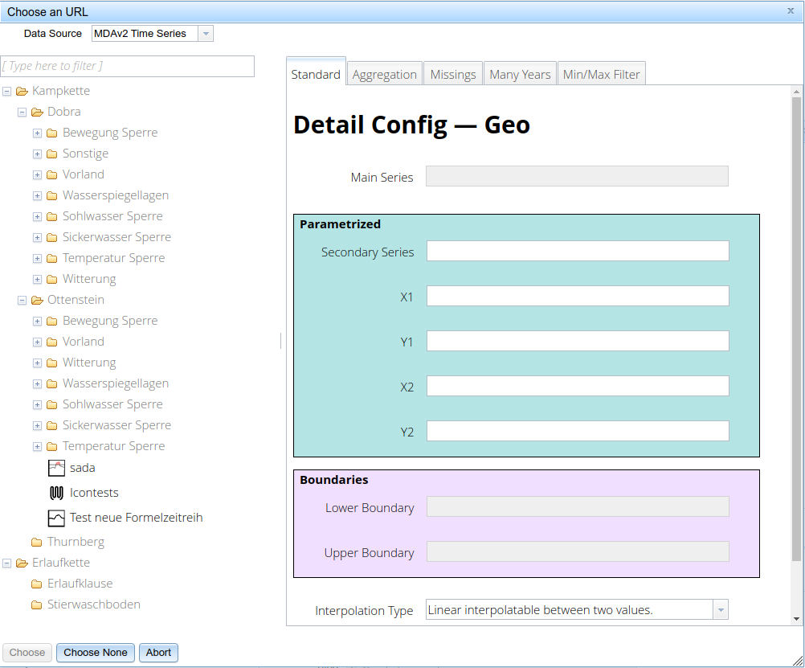Click the tree filter input field
Viewport: 805px width, 668px height.
click(x=127, y=66)
